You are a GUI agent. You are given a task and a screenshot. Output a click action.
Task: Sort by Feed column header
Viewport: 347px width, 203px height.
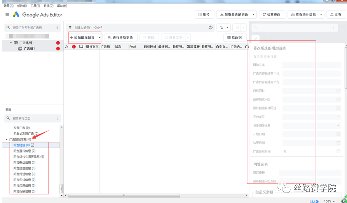(x=136, y=47)
